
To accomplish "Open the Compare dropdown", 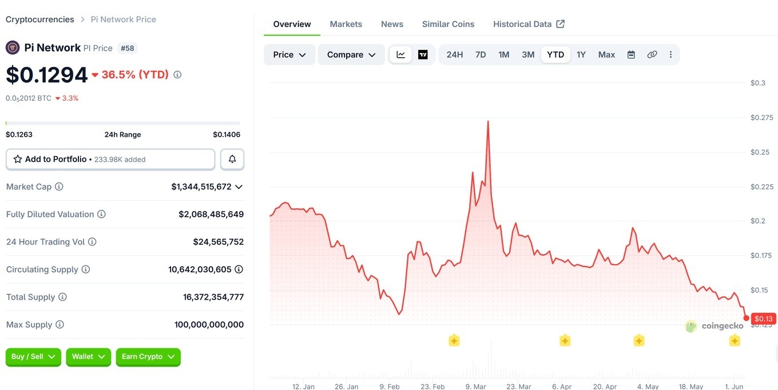I will coord(351,54).
